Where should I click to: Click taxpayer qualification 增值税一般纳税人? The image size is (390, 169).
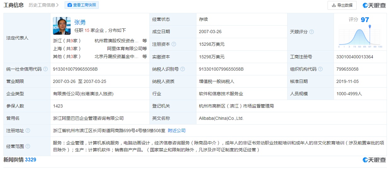[217, 81]
